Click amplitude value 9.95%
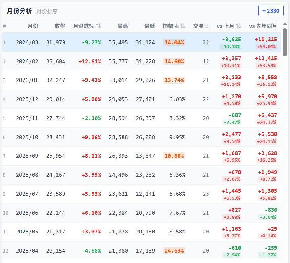The width and height of the screenshot is (290, 263). (177, 138)
